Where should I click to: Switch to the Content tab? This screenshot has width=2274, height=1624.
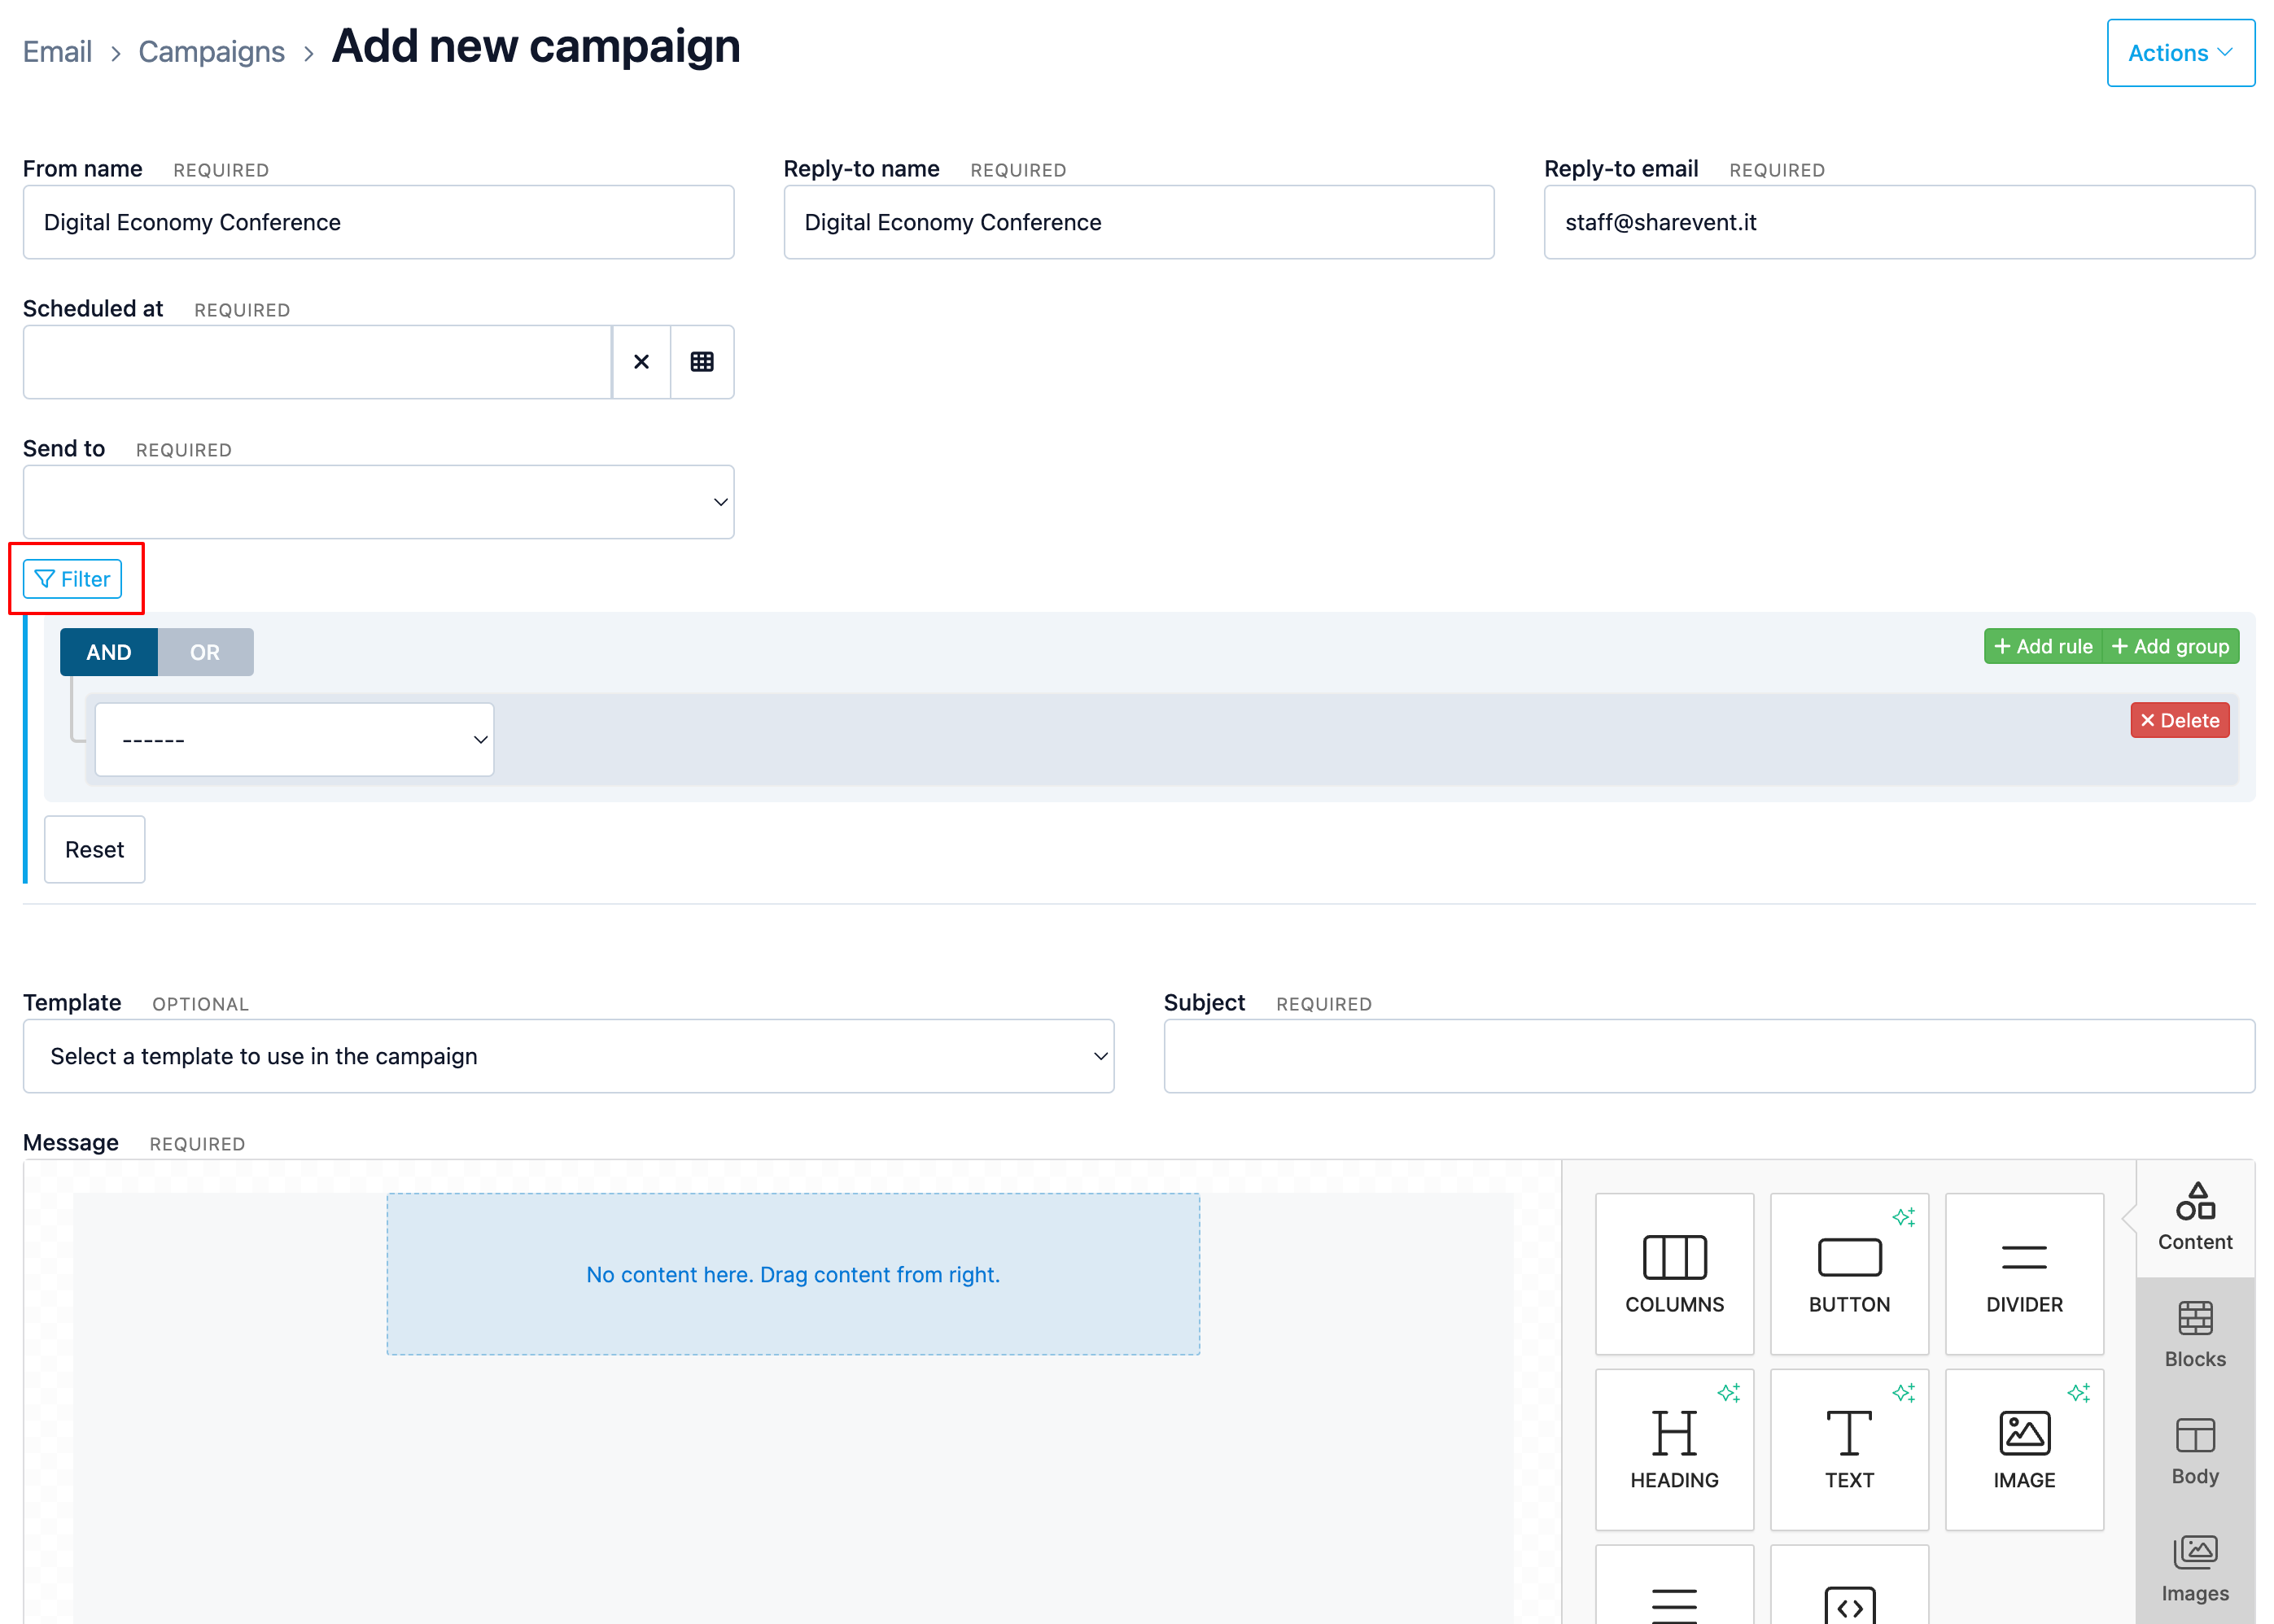coord(2194,1218)
